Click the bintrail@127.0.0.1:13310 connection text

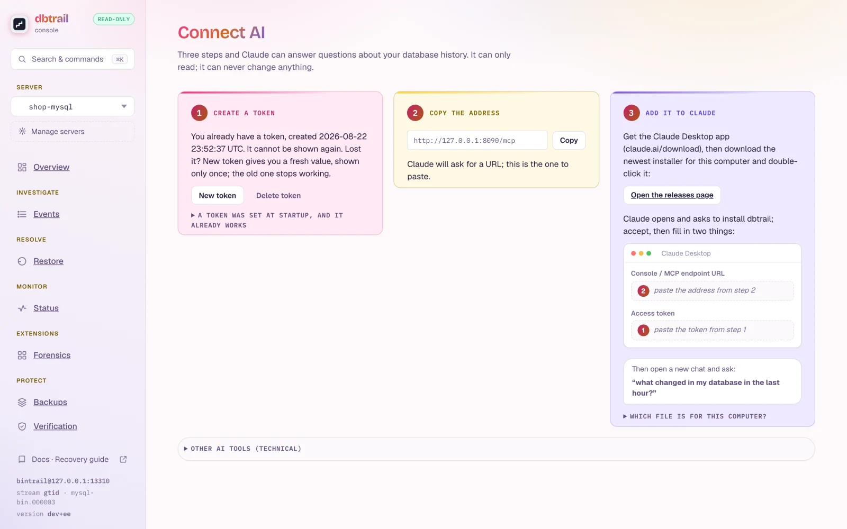[x=63, y=481]
